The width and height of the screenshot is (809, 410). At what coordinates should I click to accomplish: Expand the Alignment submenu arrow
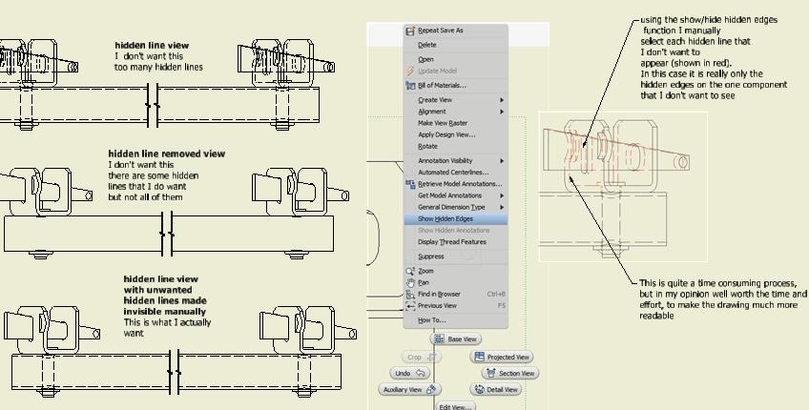502,112
